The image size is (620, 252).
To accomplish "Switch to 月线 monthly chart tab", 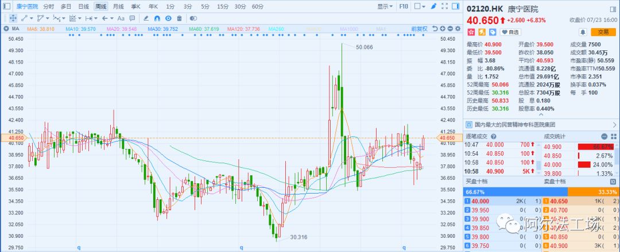I will (x=118, y=6).
